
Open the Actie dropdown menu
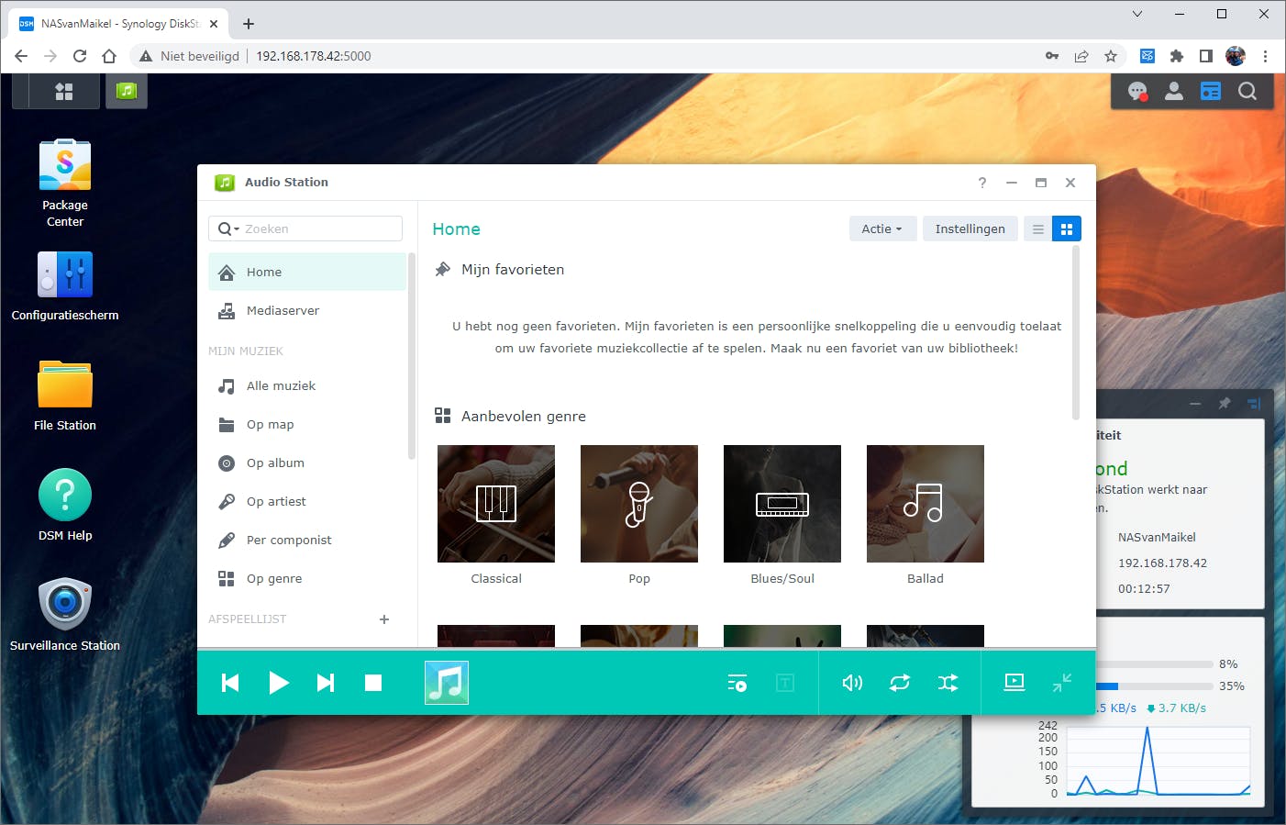pos(882,229)
